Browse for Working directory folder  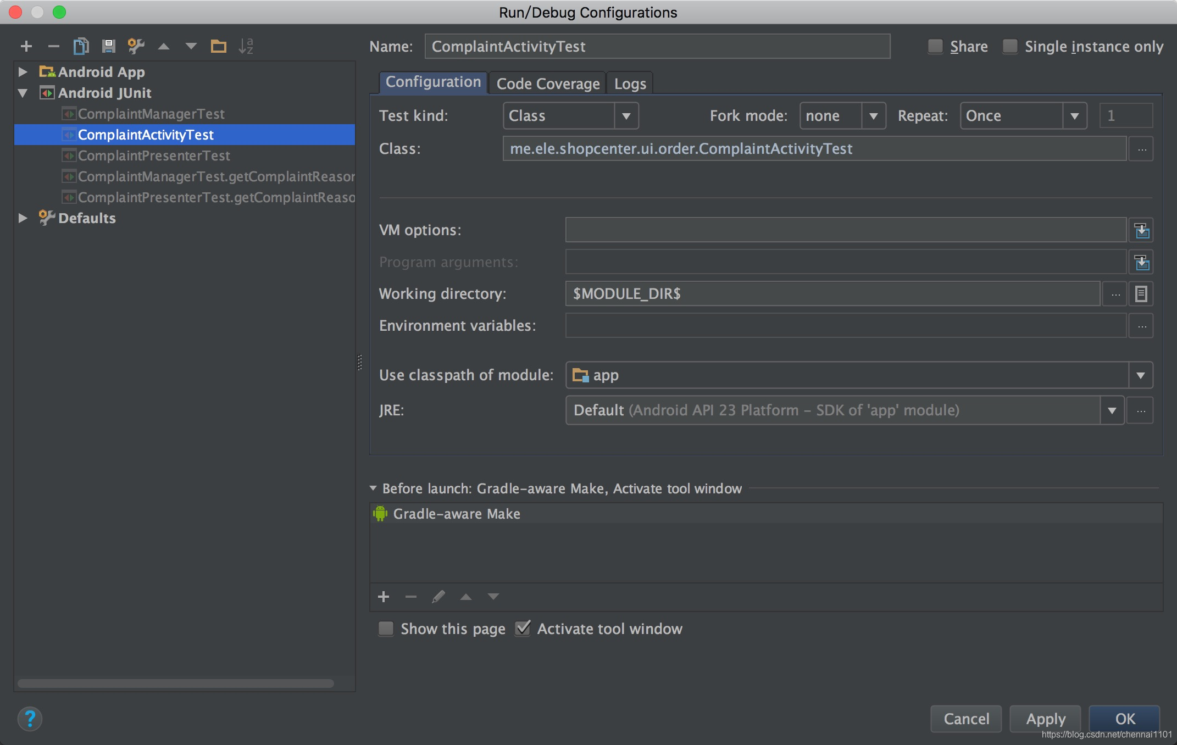[x=1115, y=294]
